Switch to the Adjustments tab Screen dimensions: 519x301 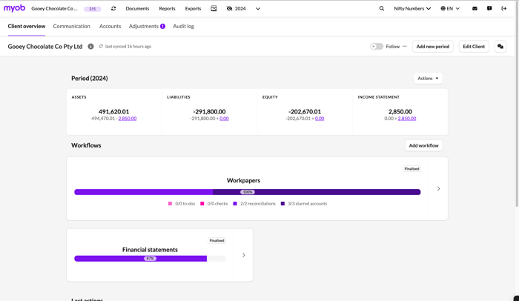click(x=147, y=26)
